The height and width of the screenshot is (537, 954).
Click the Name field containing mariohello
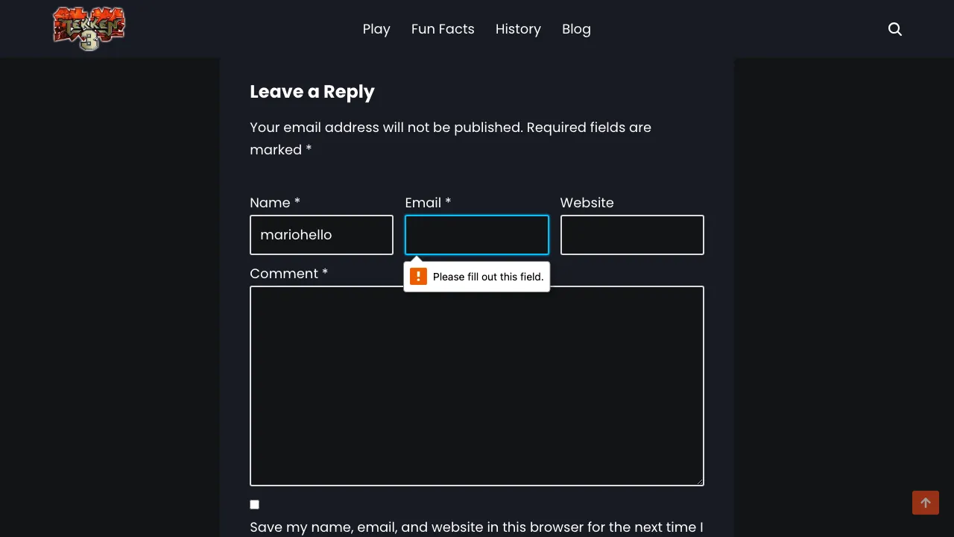321,235
